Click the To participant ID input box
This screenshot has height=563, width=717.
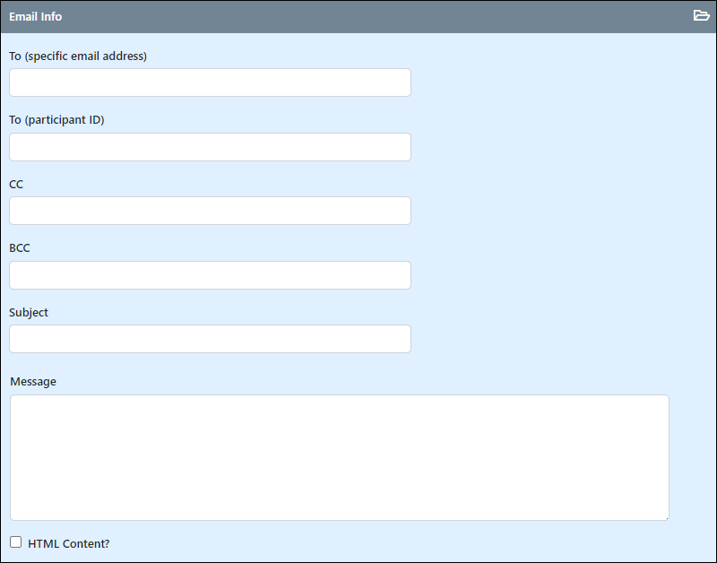(210, 147)
